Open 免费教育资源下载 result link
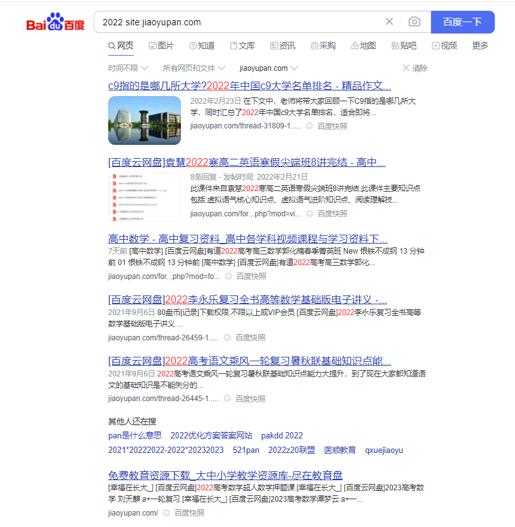 (225, 475)
